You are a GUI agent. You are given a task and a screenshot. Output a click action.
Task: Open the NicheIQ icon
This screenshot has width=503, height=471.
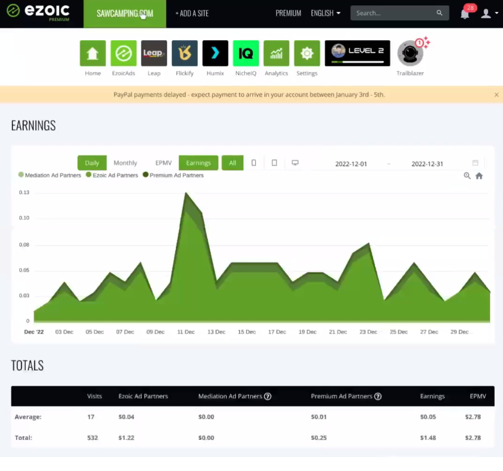pyautogui.click(x=246, y=53)
